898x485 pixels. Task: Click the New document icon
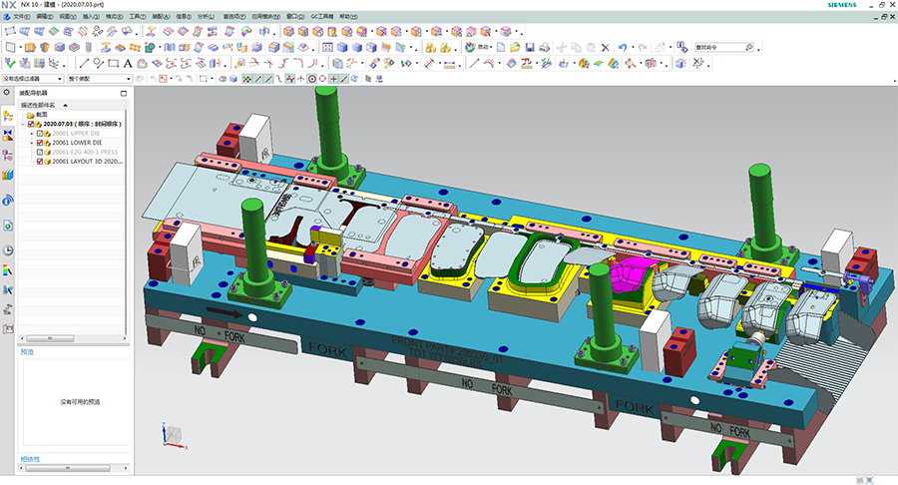(500, 47)
